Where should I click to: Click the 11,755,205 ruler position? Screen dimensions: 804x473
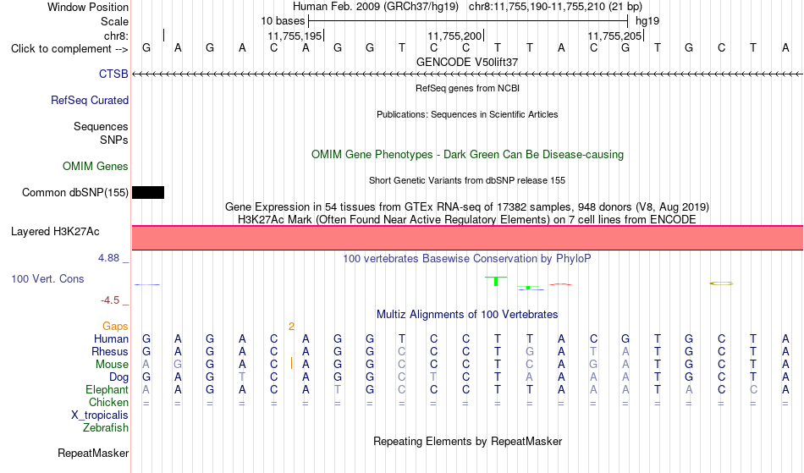[x=614, y=36]
